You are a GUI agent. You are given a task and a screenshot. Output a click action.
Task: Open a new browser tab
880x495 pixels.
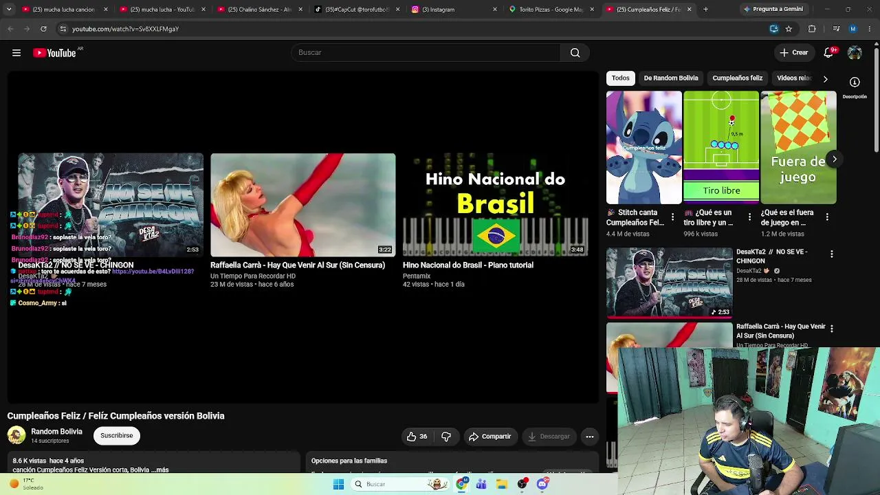click(x=705, y=10)
